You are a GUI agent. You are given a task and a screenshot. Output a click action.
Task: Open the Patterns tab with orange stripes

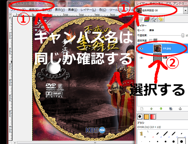(x=146, y=117)
